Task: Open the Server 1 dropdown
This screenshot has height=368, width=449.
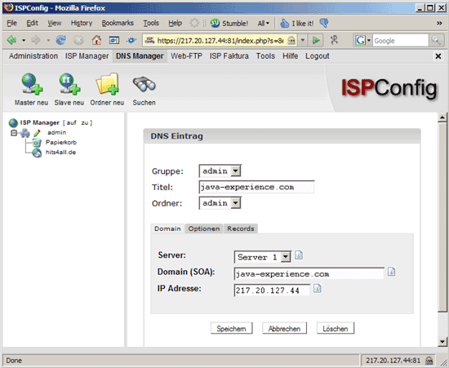Action: (x=286, y=257)
